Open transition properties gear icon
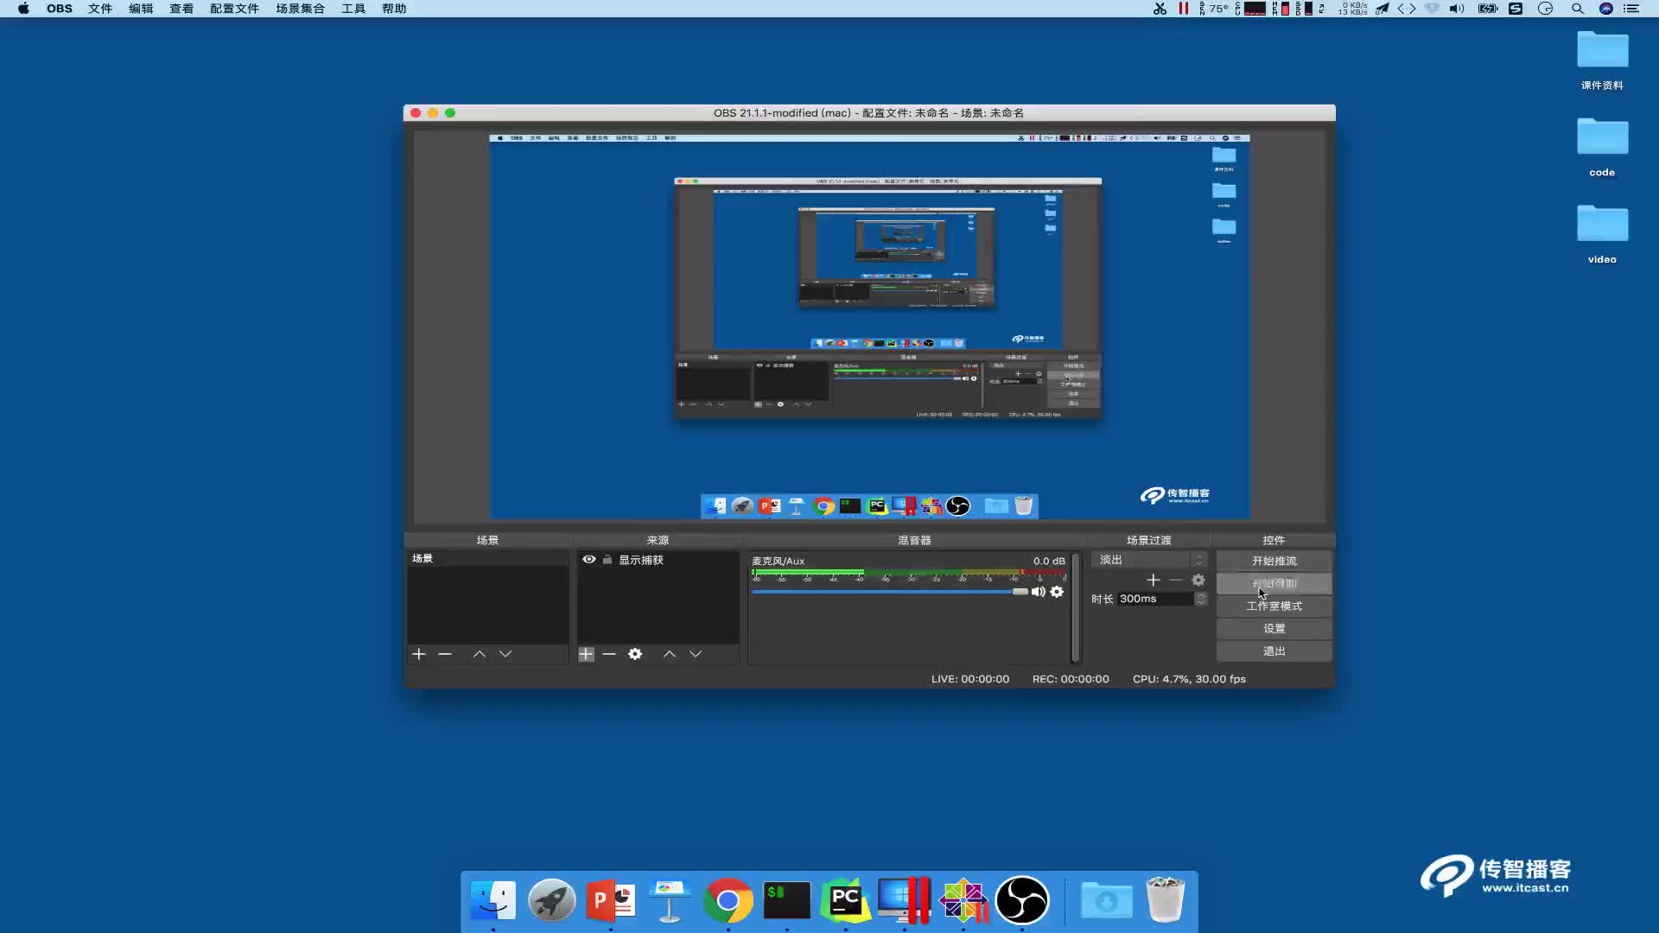The width and height of the screenshot is (1659, 933). coord(1198,580)
